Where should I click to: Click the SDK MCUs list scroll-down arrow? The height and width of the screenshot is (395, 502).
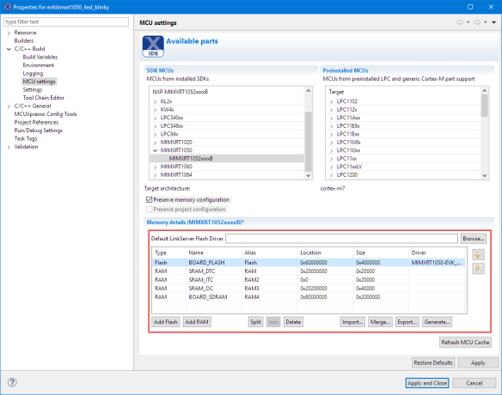308,175
